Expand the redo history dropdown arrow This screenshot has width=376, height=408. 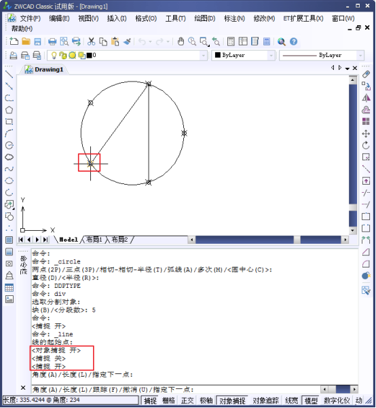pyautogui.click(x=168, y=41)
